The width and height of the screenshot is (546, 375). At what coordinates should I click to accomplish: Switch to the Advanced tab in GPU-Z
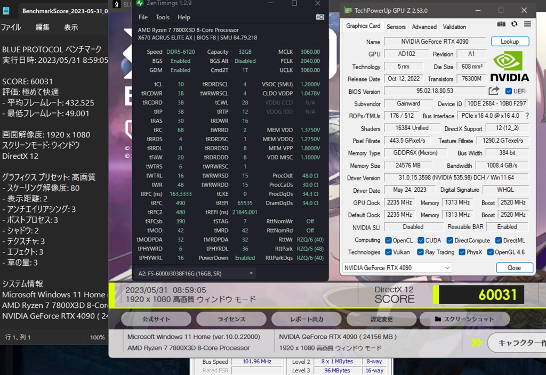[x=424, y=27]
